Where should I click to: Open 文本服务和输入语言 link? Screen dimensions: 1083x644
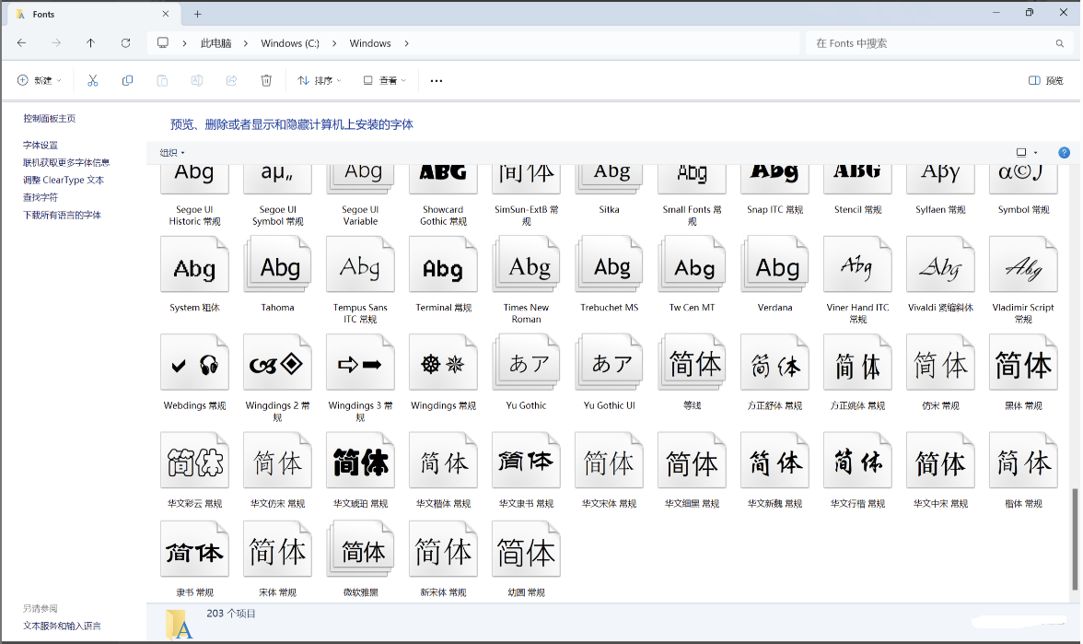(62, 626)
